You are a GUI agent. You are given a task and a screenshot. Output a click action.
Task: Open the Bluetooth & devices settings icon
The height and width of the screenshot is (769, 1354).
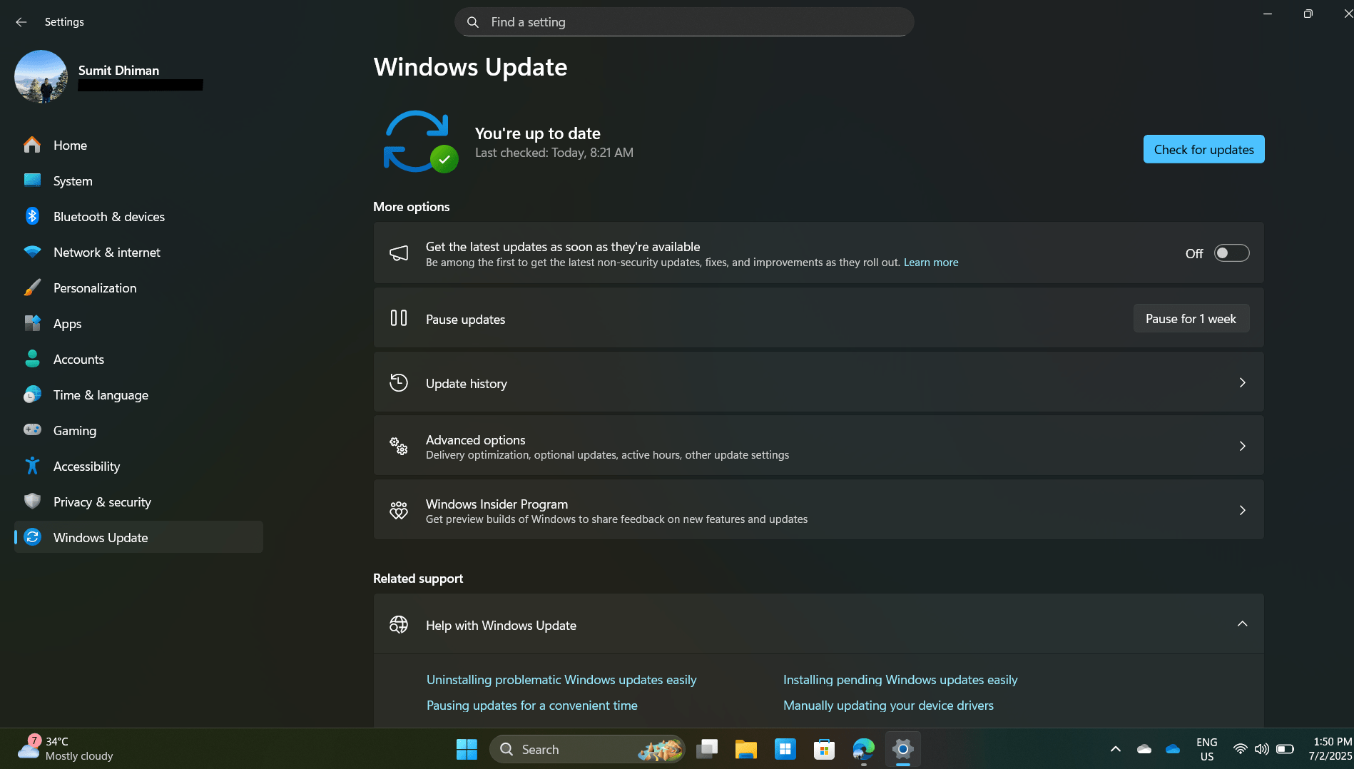click(x=32, y=216)
